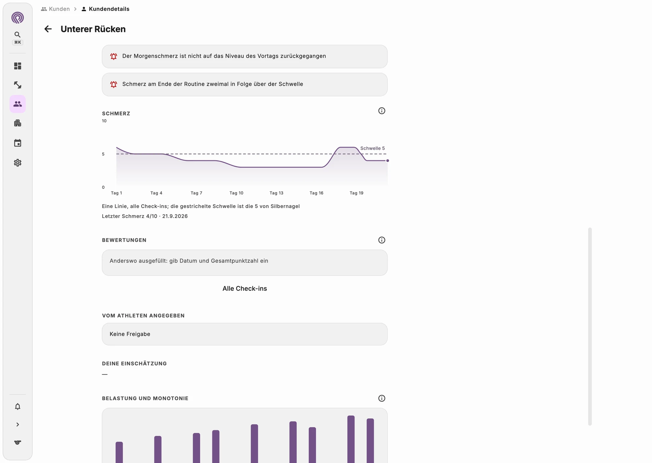The height and width of the screenshot is (463, 652).
Task: Open the Morgenschmerz alert banner
Action: (x=245, y=56)
